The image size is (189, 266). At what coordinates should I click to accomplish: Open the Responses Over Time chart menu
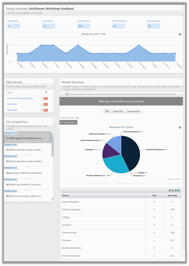[180, 34]
